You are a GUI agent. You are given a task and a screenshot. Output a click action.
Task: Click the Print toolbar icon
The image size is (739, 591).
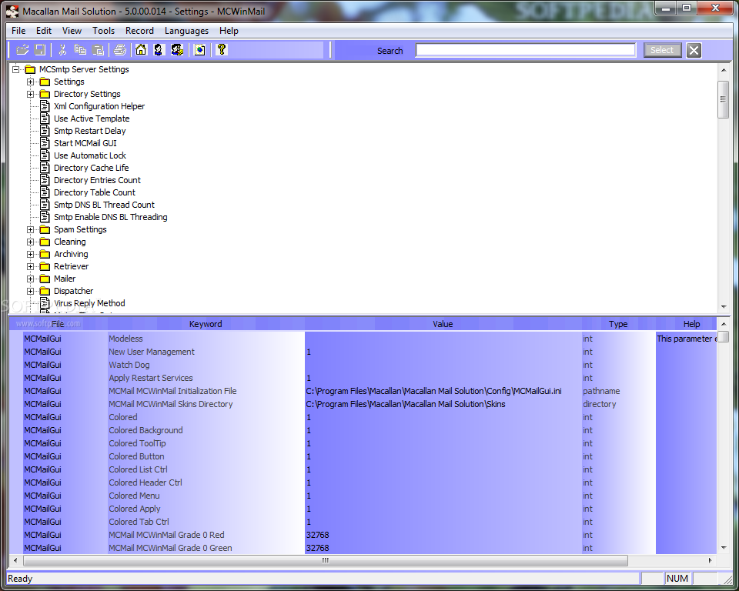click(x=120, y=49)
